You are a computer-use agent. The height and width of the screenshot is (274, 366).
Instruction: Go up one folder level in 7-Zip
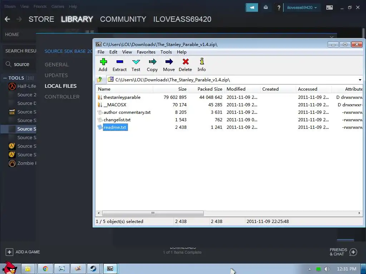coord(100,80)
